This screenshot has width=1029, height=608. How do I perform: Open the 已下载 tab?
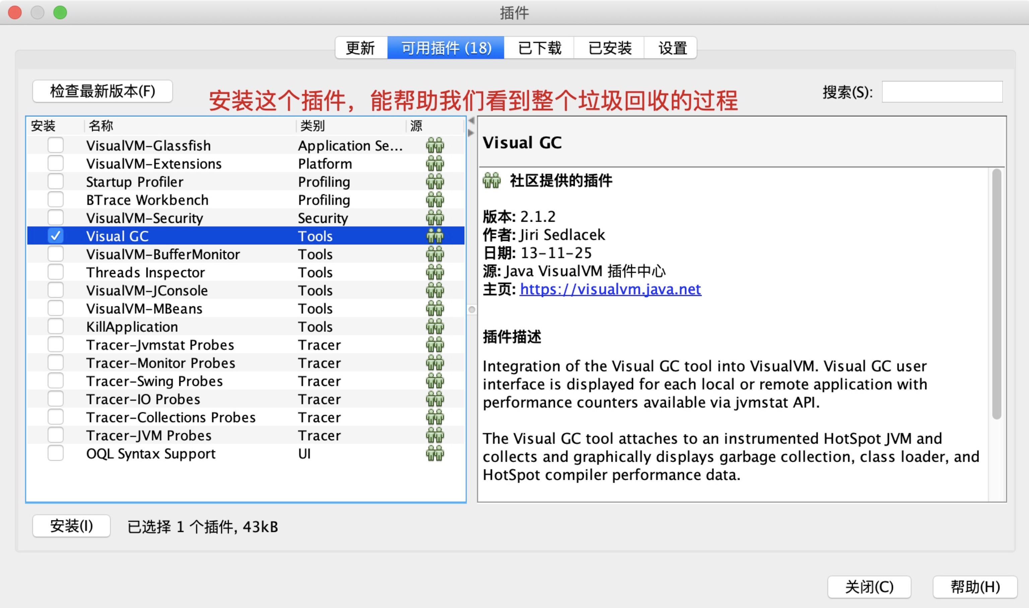point(539,48)
